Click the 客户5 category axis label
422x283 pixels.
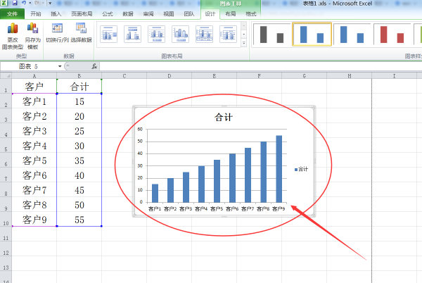point(217,208)
